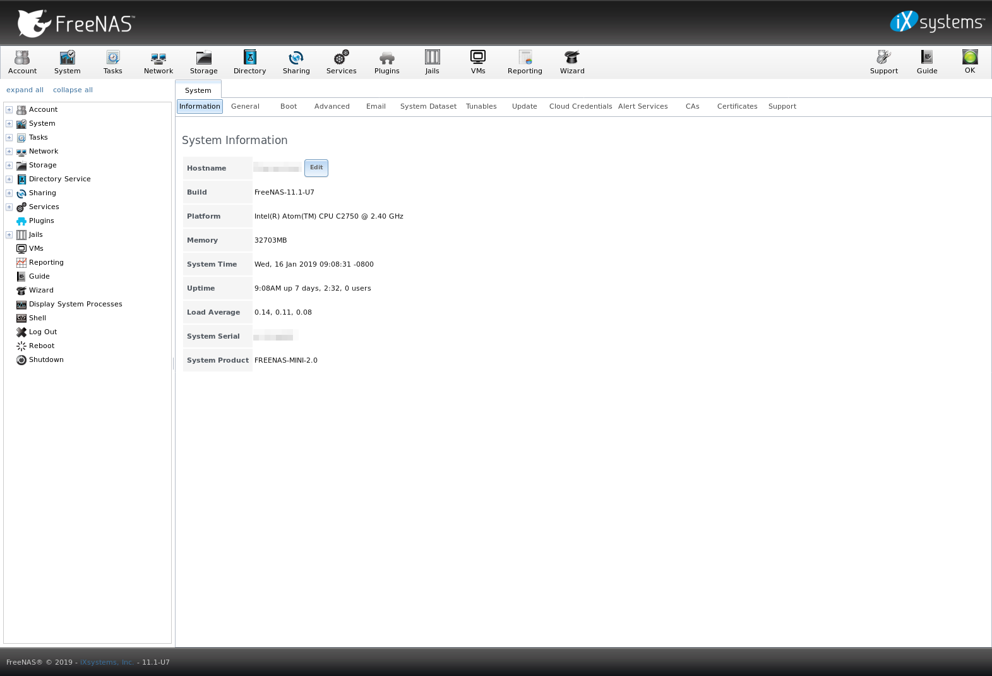Open VMs toolbar icon

pyautogui.click(x=478, y=62)
